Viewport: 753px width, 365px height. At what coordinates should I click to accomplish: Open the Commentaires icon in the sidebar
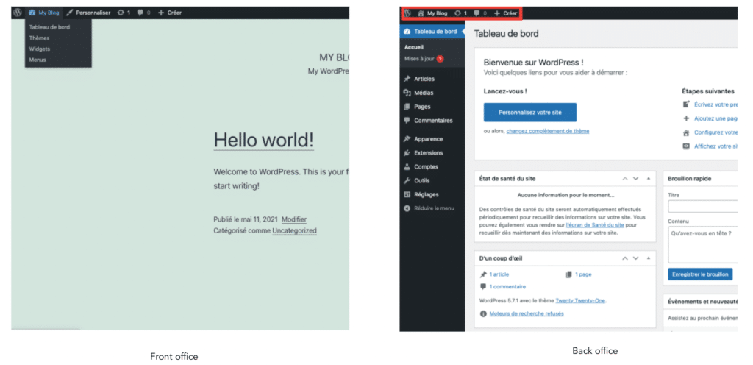coord(407,121)
